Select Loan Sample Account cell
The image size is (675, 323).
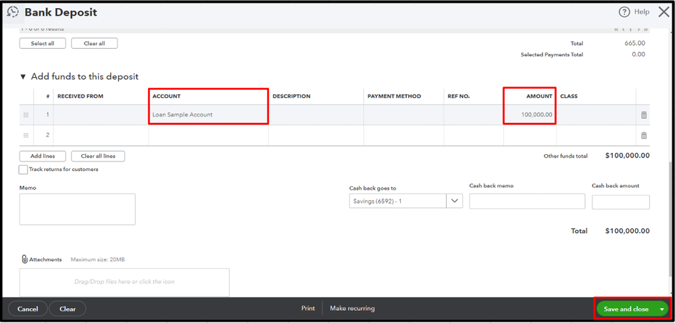point(209,115)
